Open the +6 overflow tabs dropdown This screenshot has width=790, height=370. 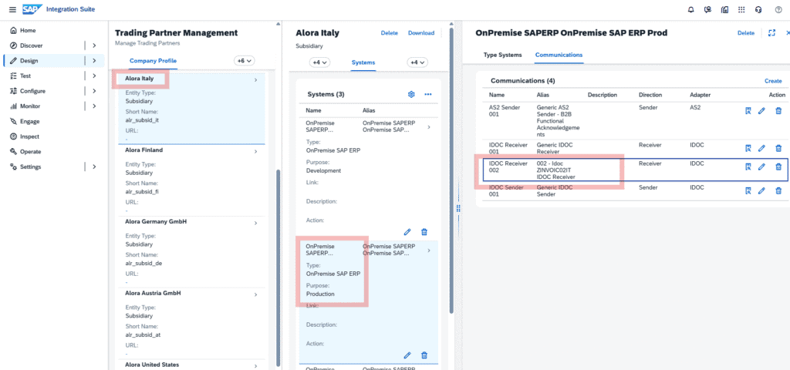pos(245,60)
